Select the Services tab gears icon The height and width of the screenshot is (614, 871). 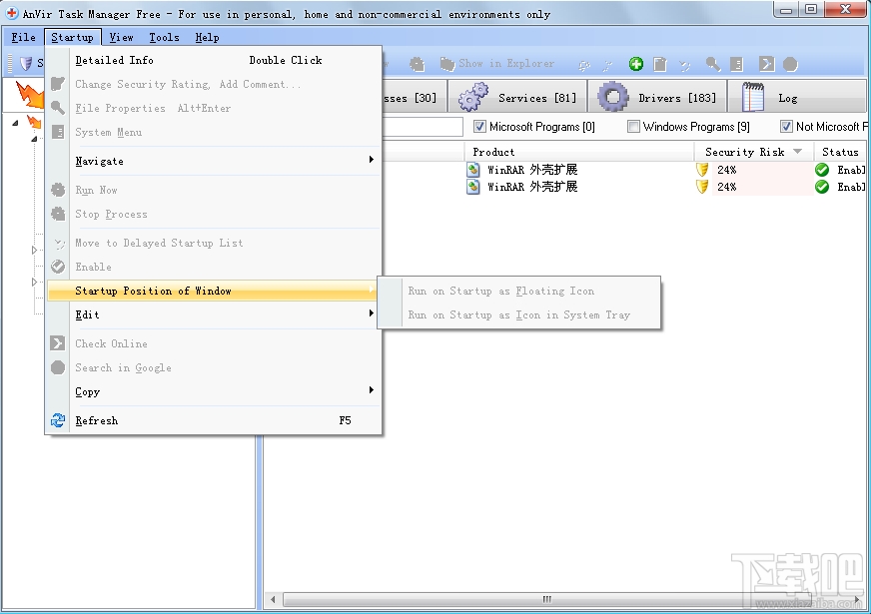click(x=470, y=97)
